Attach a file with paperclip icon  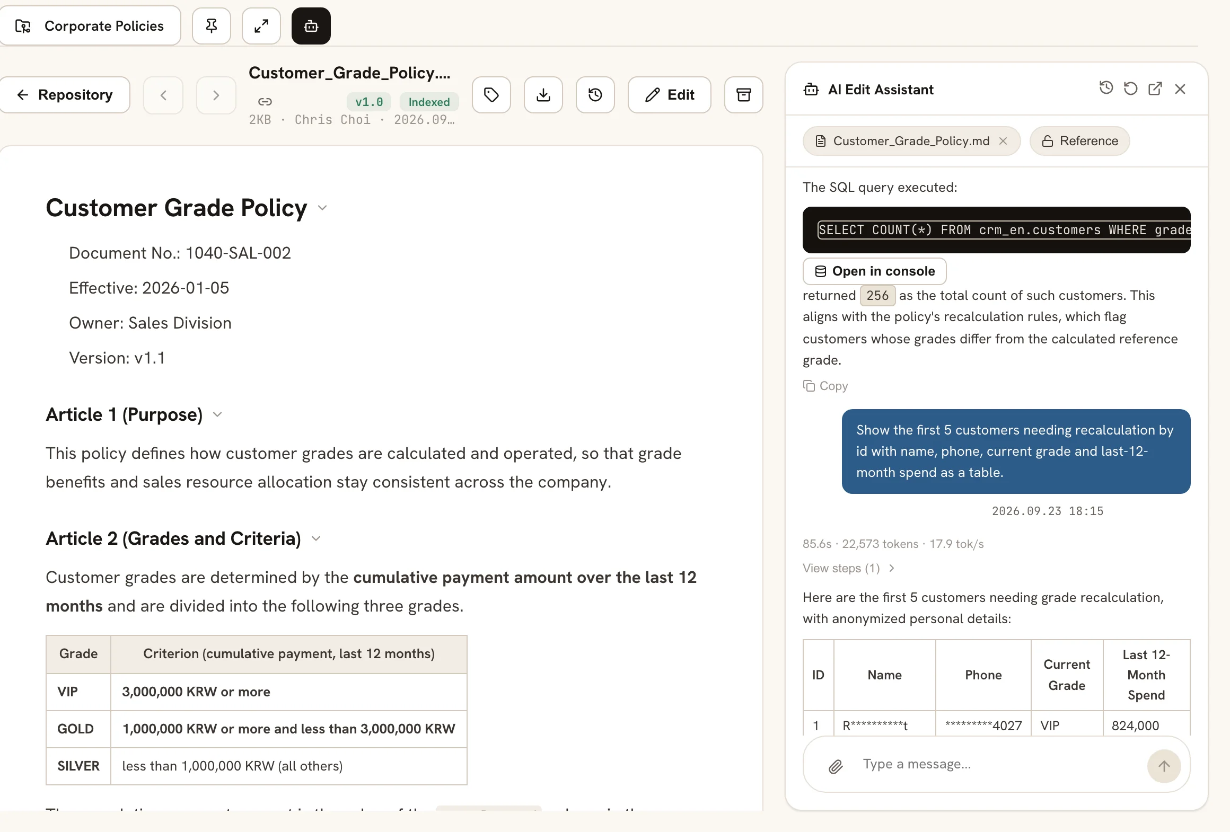tap(836, 766)
